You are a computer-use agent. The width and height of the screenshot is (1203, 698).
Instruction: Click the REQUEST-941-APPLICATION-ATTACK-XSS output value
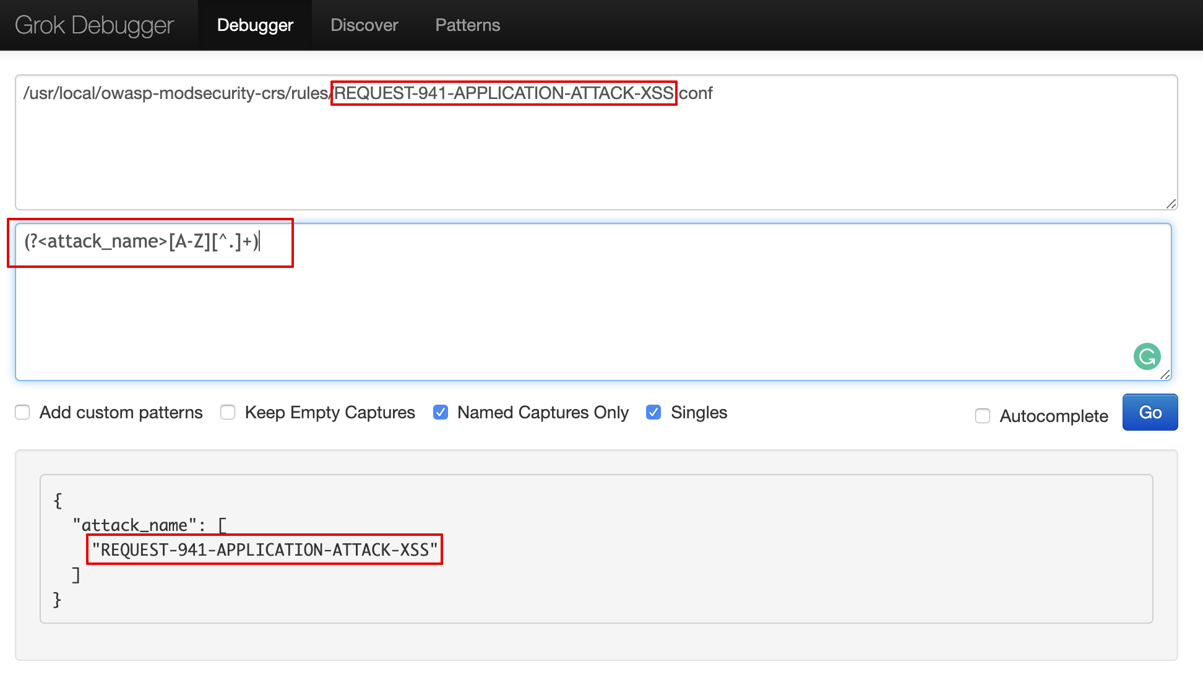[264, 549]
